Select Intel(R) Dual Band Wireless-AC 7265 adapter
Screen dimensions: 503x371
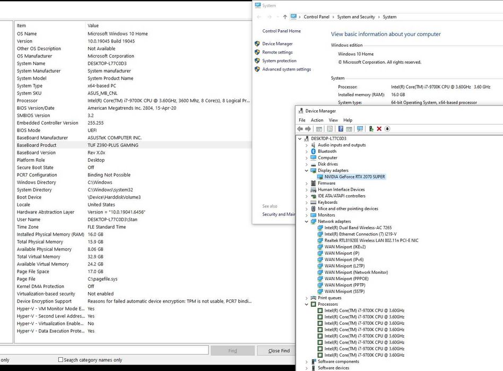(358, 228)
